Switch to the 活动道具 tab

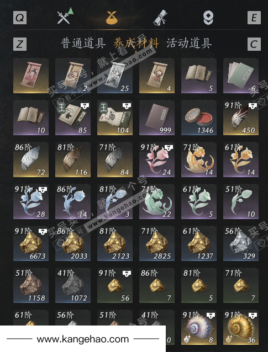coord(189,44)
